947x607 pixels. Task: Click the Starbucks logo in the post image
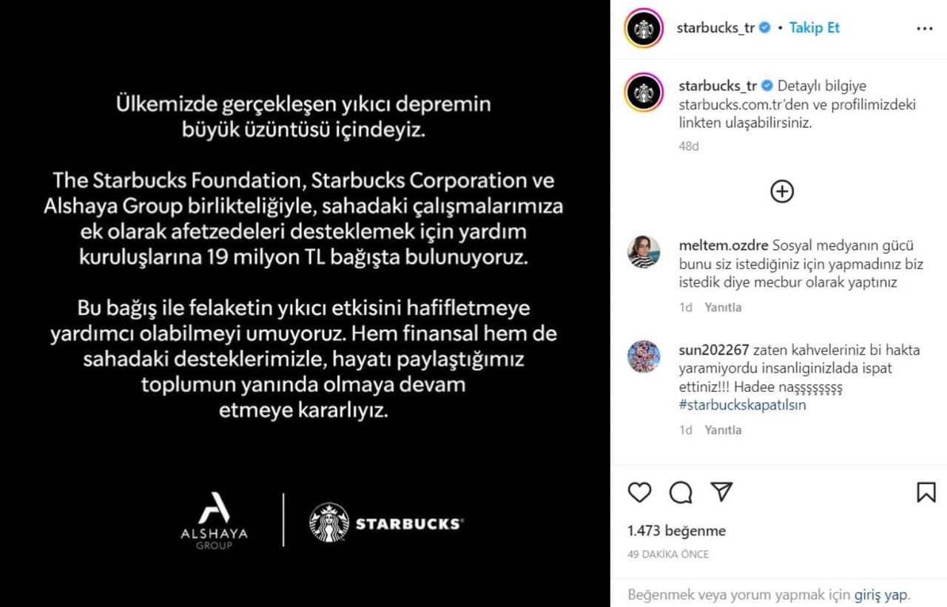click(x=385, y=523)
